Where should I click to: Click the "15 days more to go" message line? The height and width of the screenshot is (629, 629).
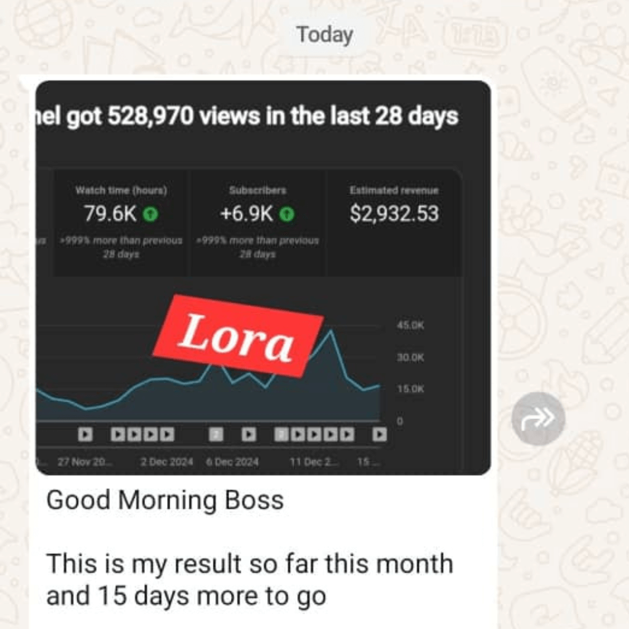pyautogui.click(x=186, y=596)
